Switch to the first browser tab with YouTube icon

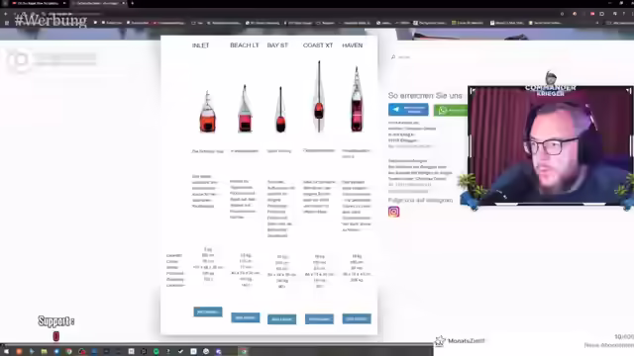coord(39,3)
